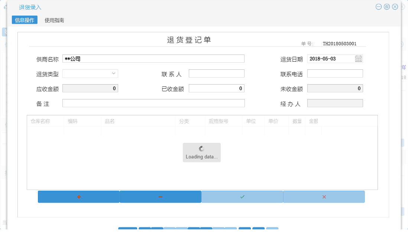The height and width of the screenshot is (243, 408).
Task: Open the 退货类型 dropdown list
Action: (x=114, y=73)
